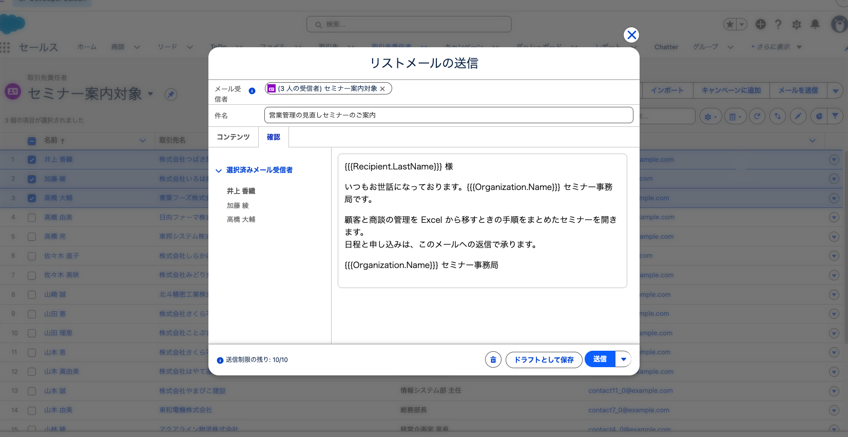Open the Favorites star icon
The height and width of the screenshot is (437, 848).
click(x=729, y=24)
